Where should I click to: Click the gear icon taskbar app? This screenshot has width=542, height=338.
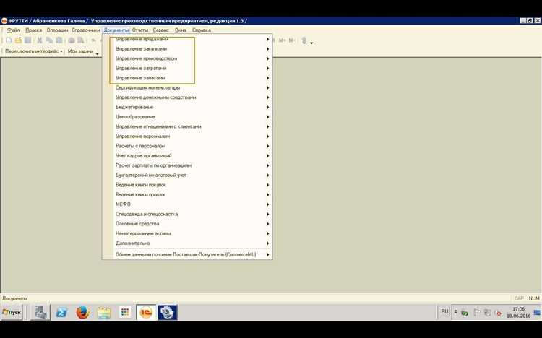168,313
